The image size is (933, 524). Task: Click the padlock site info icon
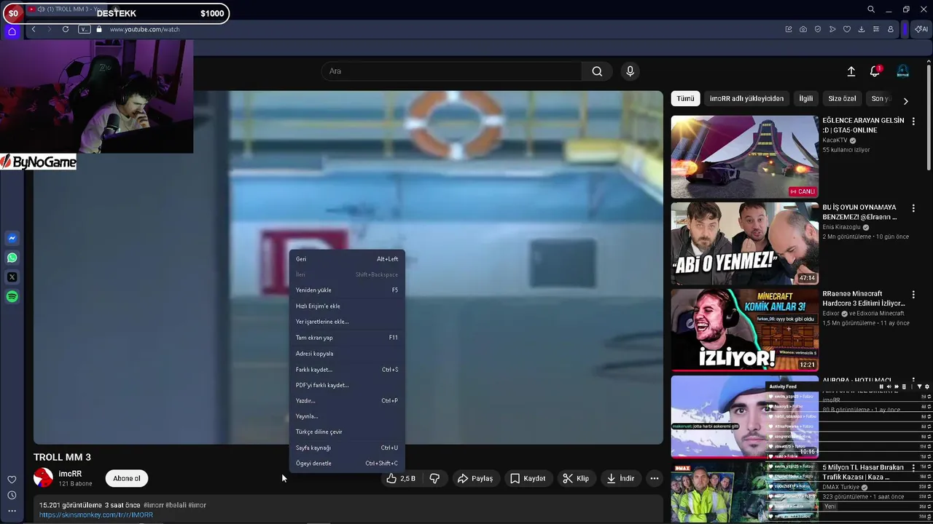point(99,29)
